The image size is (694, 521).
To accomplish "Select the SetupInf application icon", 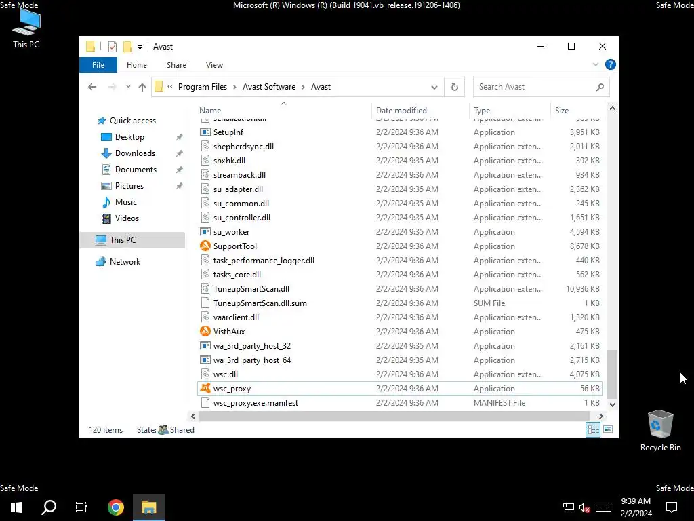I will pyautogui.click(x=205, y=132).
